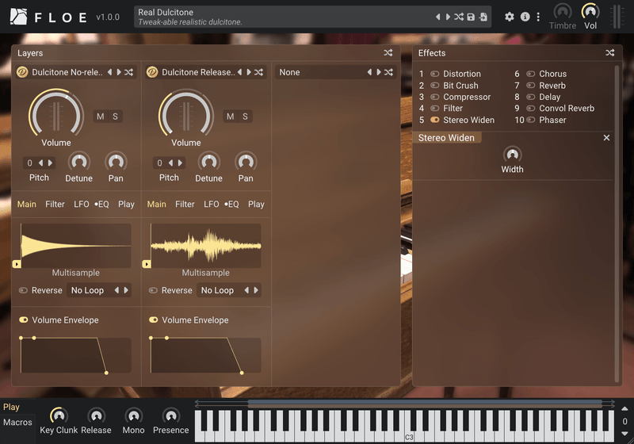Disable the Stereo Widen effect toggle
This screenshot has width=634, height=444.
point(435,121)
